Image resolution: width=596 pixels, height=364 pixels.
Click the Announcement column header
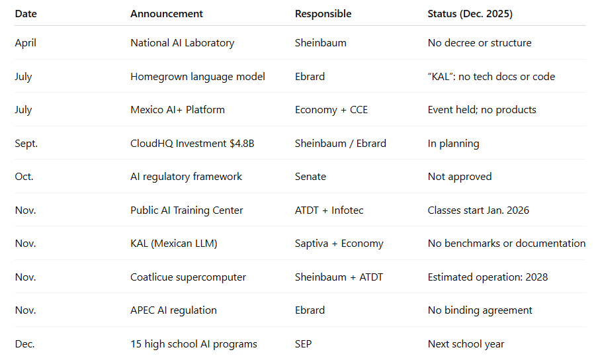(167, 14)
